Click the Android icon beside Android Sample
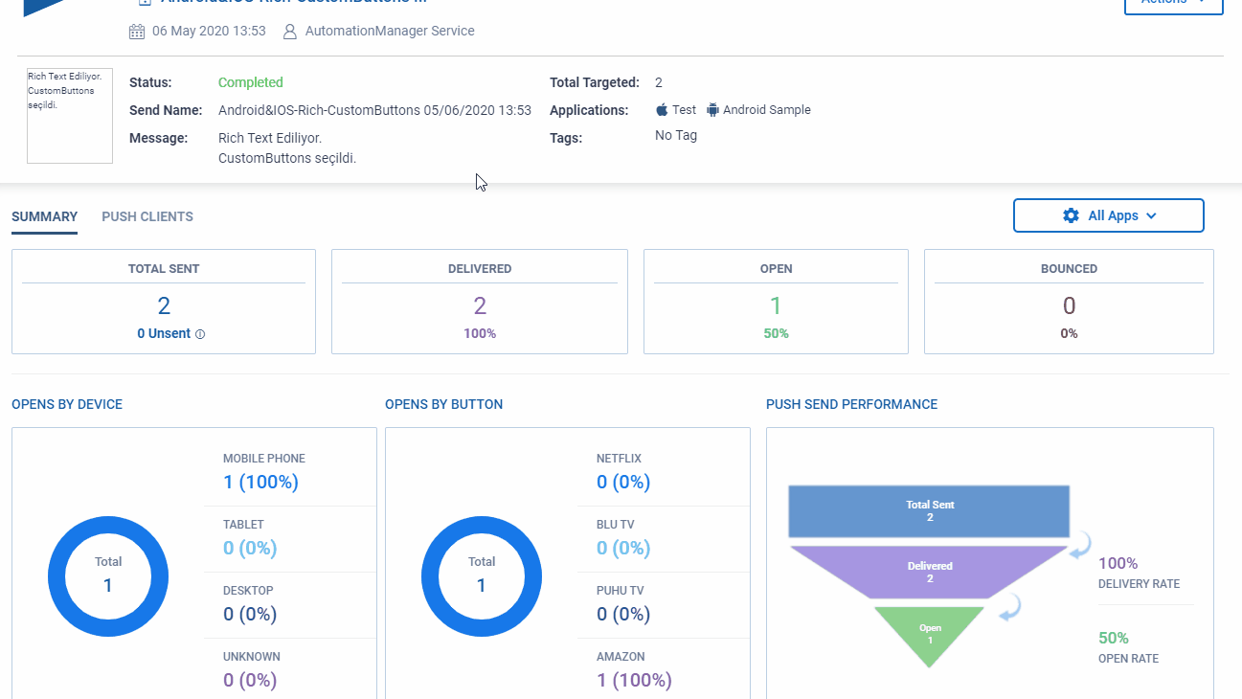Screen dimensions: 1242x699 tap(712, 109)
